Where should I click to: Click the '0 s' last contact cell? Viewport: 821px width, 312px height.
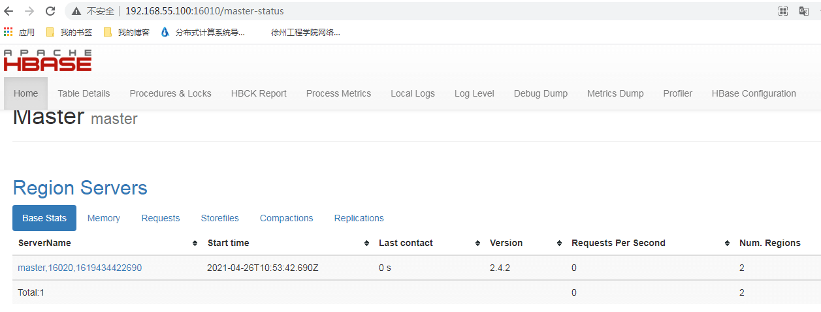385,268
